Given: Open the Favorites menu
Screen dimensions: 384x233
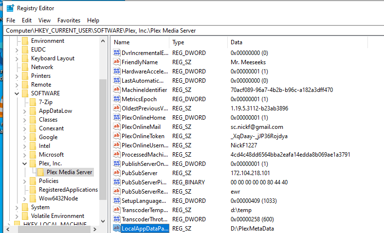Looking at the screenshot, I should (x=69, y=20).
